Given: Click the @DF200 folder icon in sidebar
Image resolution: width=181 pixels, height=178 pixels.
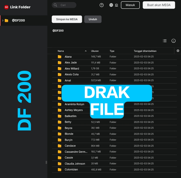Looking at the screenshot, I should (7, 20).
